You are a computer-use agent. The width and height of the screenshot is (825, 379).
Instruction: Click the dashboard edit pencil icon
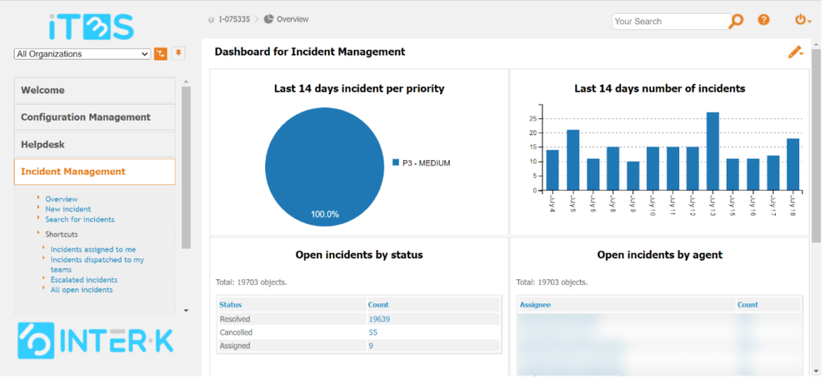coord(795,52)
